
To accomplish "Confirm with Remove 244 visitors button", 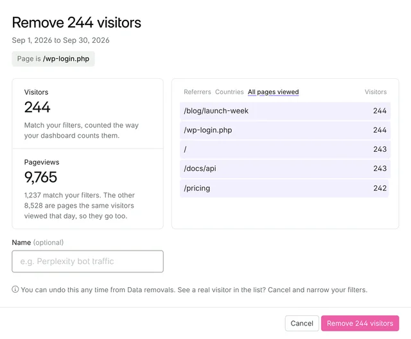I will 360,324.
